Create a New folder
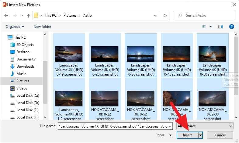This screenshot has width=239, height=143. pyautogui.click(x=42, y=27)
